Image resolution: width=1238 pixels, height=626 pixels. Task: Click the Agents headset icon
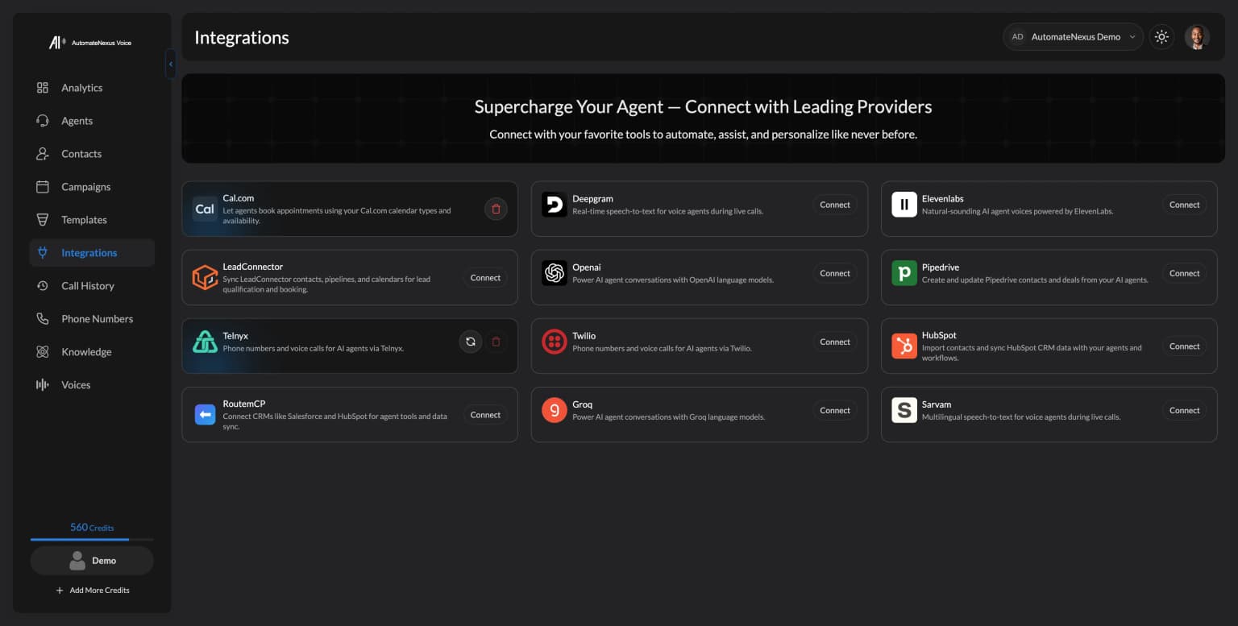point(43,121)
